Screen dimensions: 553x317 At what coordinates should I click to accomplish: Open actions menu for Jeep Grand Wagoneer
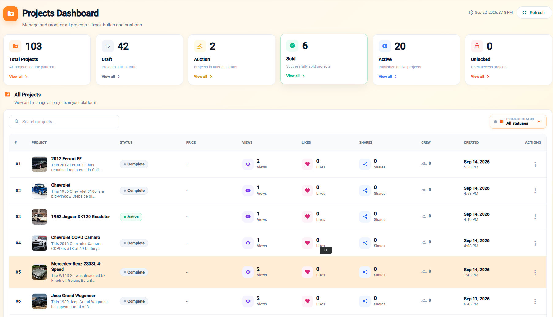coord(535,301)
